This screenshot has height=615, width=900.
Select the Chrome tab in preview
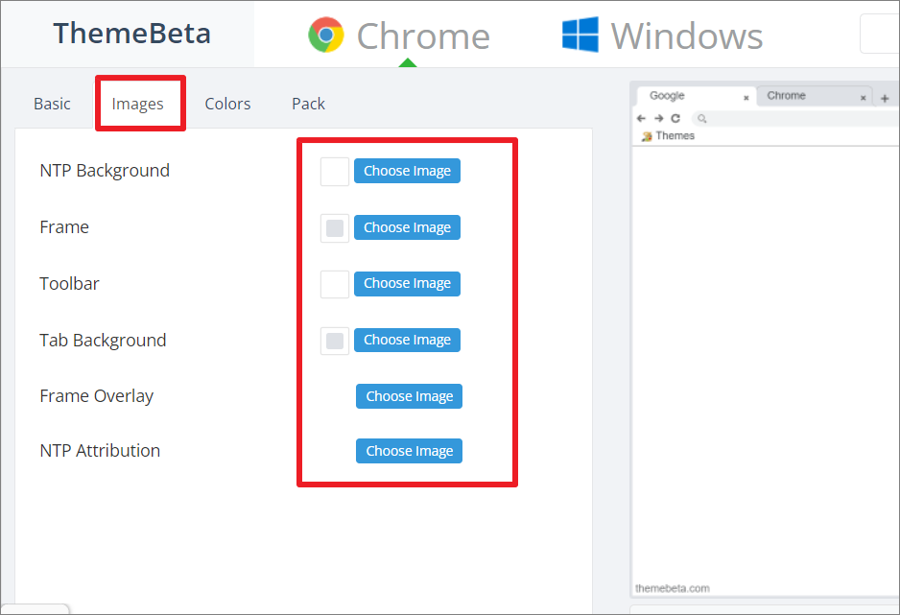point(814,96)
